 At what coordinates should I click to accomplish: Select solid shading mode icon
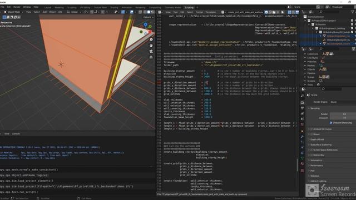coord(149,12)
